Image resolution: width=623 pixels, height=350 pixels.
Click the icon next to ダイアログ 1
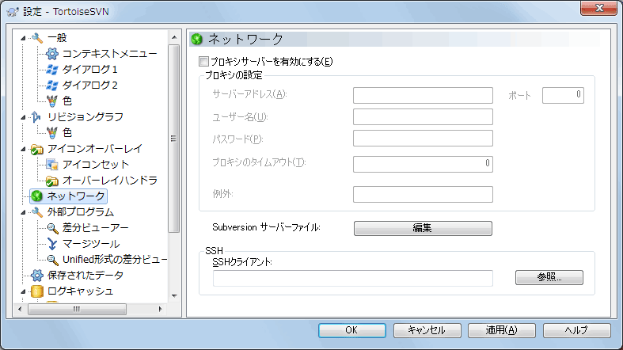point(52,70)
